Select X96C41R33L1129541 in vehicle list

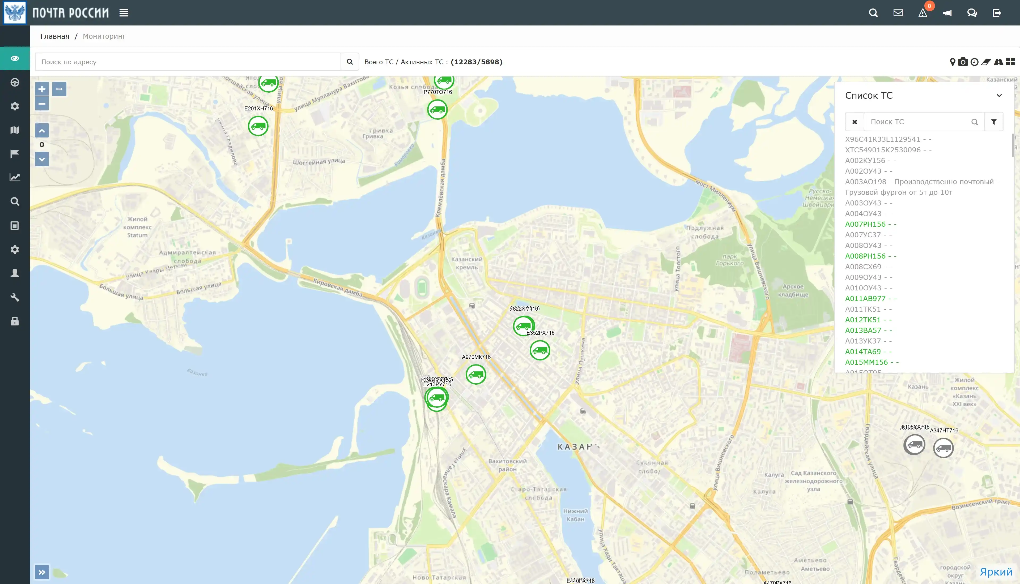click(888, 139)
